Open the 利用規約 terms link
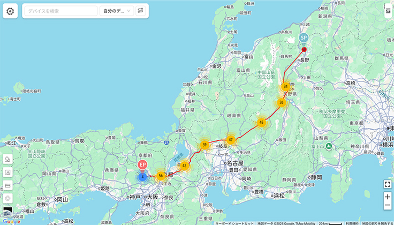This screenshot has height=225, width=394. [352, 223]
